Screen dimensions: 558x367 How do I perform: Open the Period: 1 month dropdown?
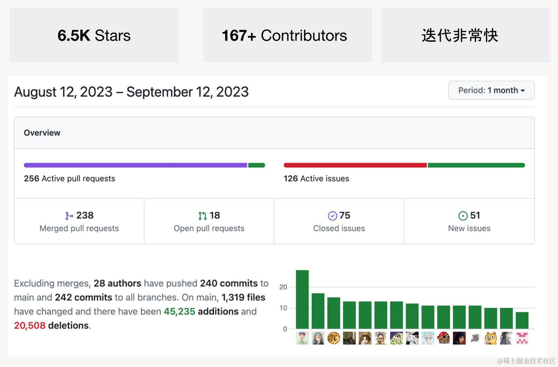pyautogui.click(x=491, y=90)
